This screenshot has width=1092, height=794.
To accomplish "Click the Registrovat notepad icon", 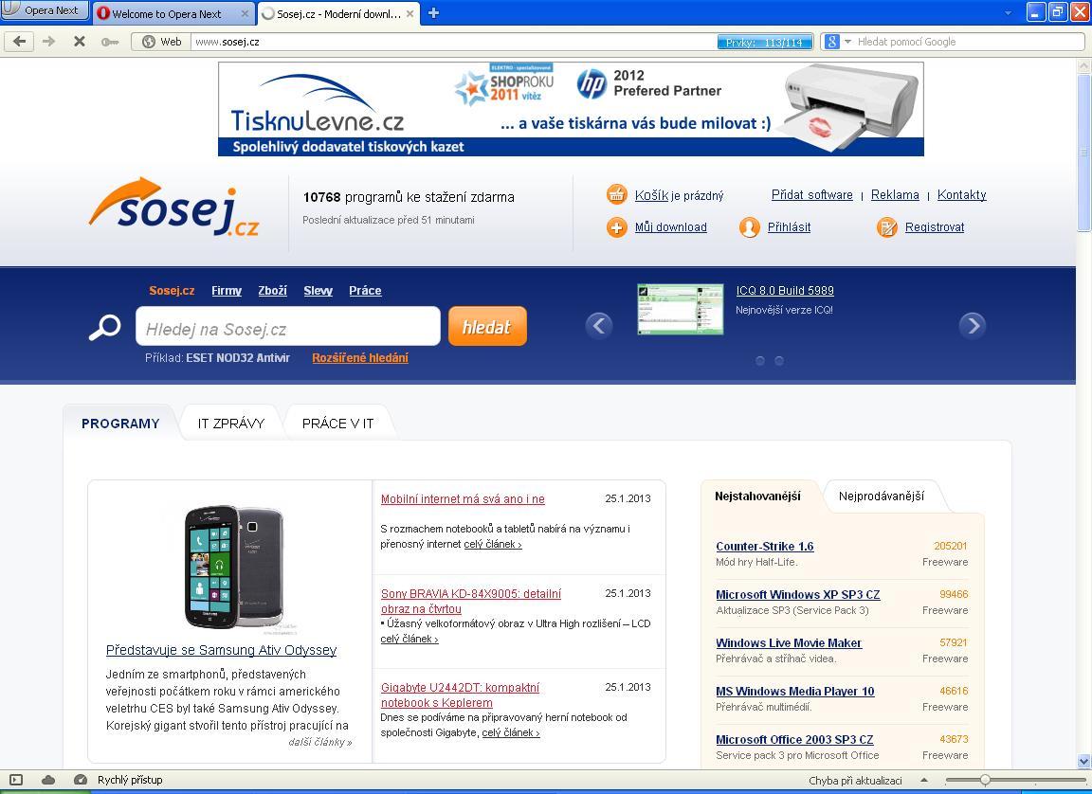I will (x=886, y=226).
